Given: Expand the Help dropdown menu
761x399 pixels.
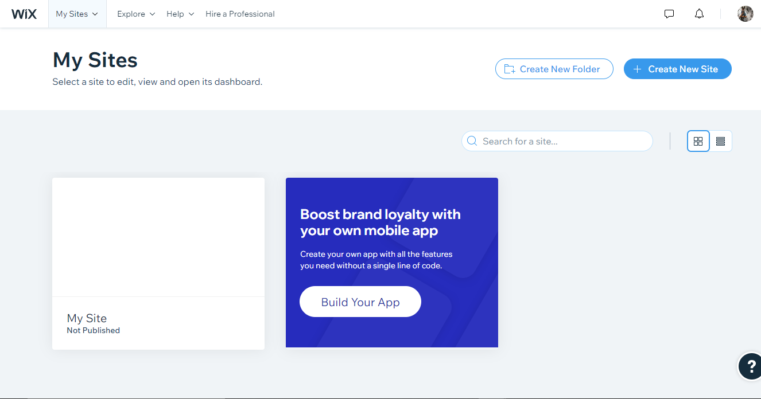Looking at the screenshot, I should click(180, 14).
